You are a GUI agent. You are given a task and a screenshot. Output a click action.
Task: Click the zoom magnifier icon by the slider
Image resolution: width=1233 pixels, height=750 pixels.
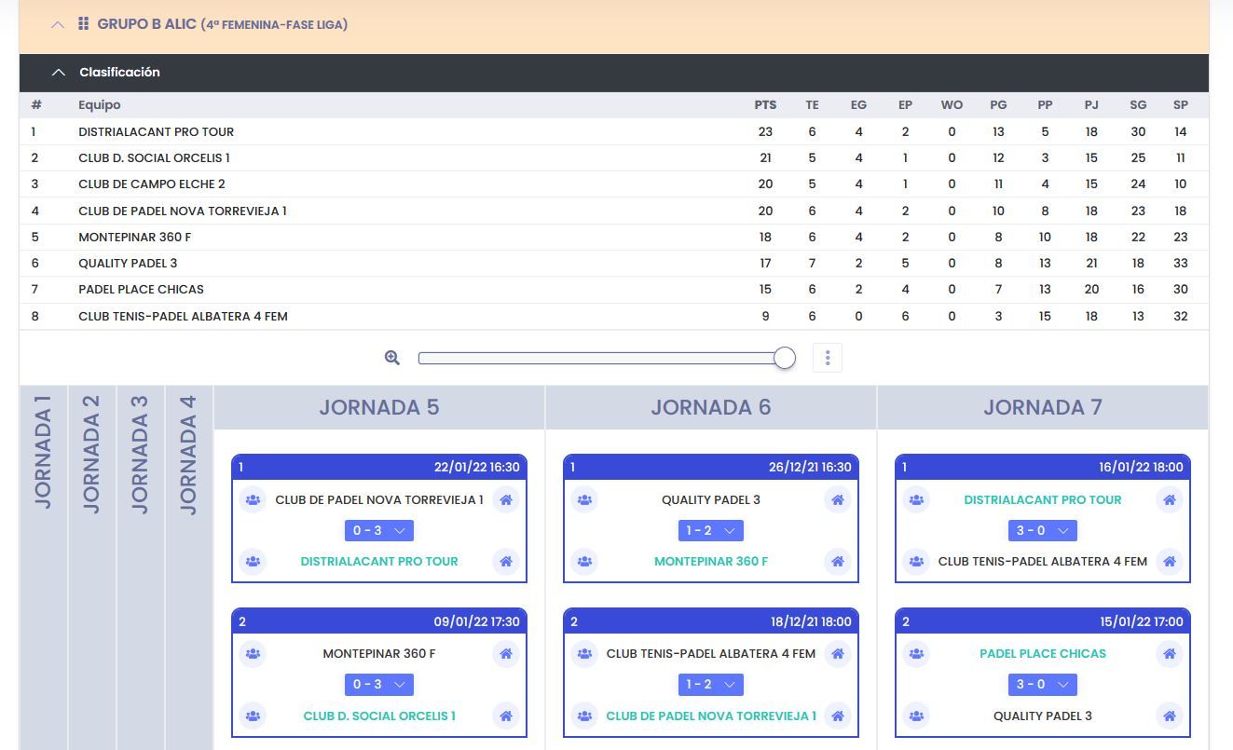[392, 358]
